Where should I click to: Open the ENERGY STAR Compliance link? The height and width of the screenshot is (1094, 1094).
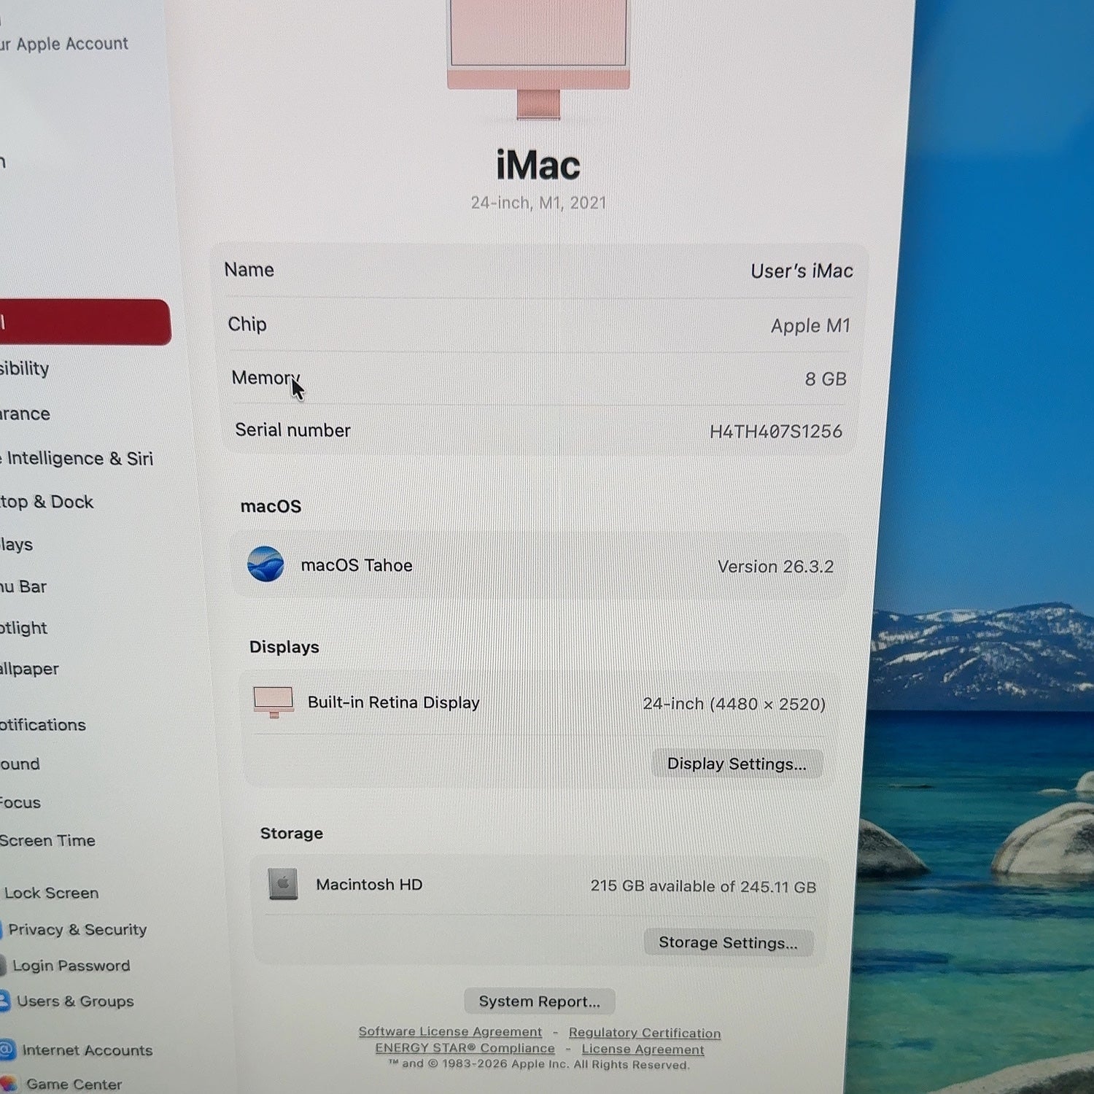465,1048
